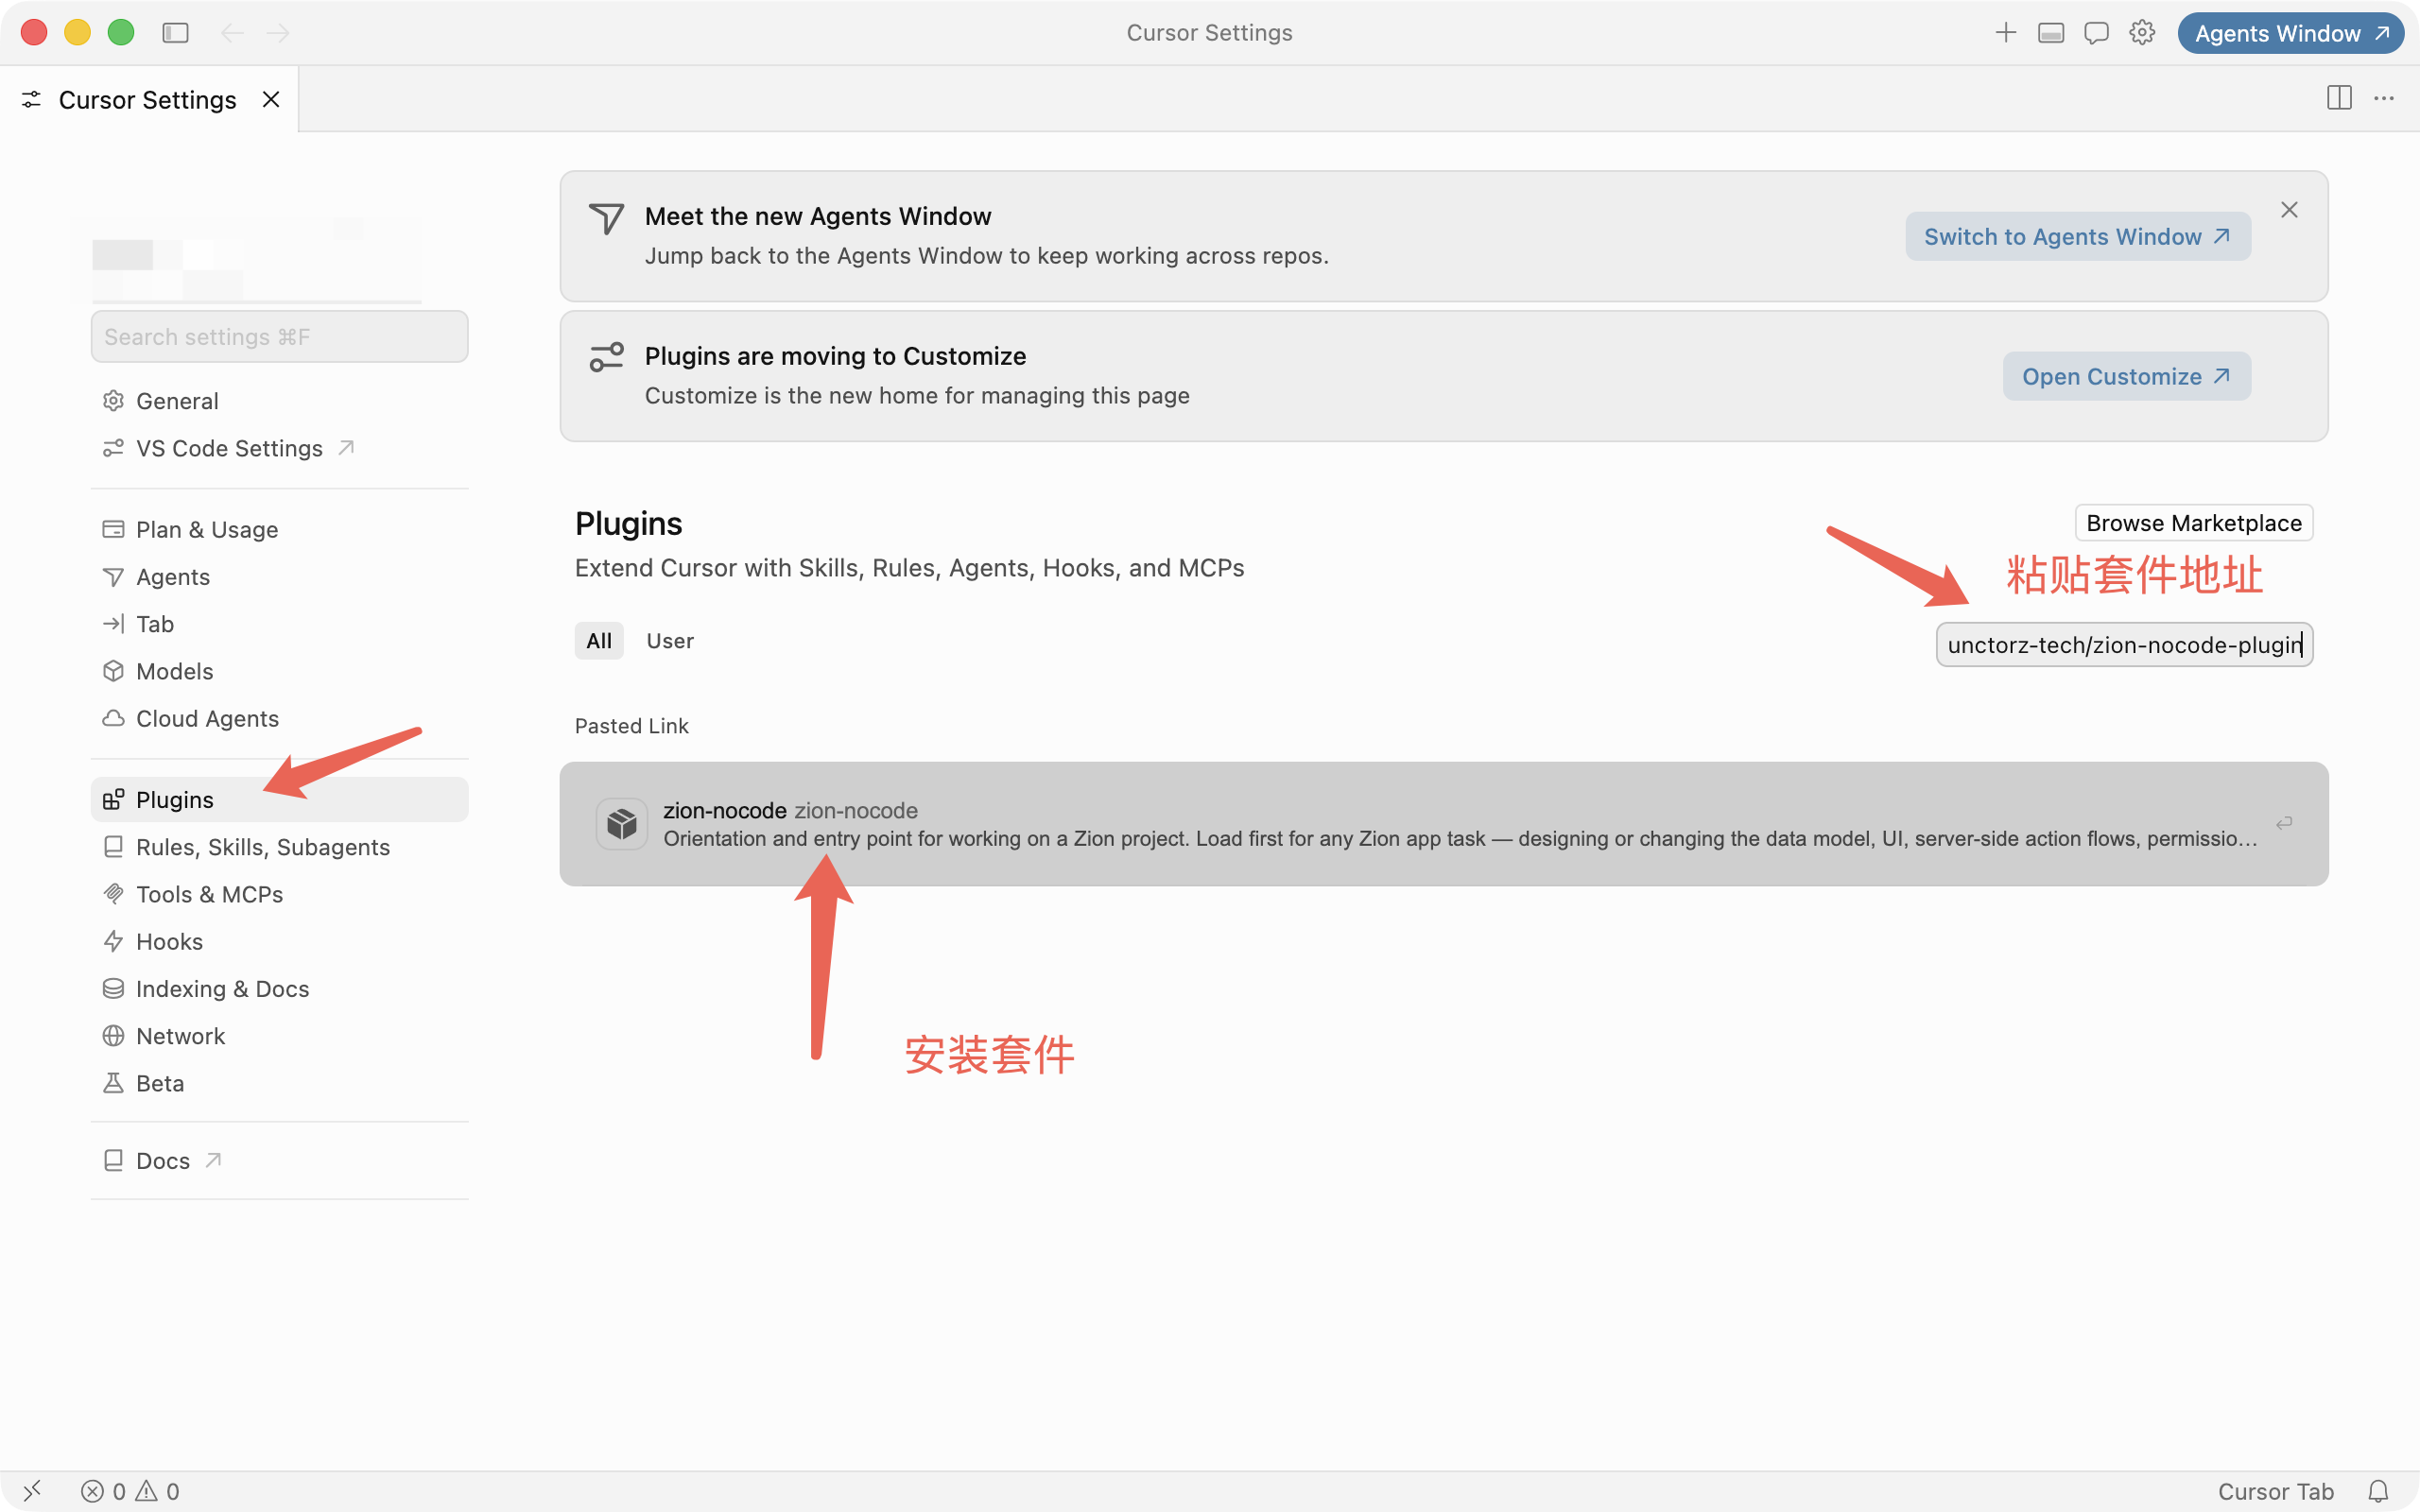Open the Docs external link
Viewport: 2420px width, 1512px height.
[x=279, y=1161]
